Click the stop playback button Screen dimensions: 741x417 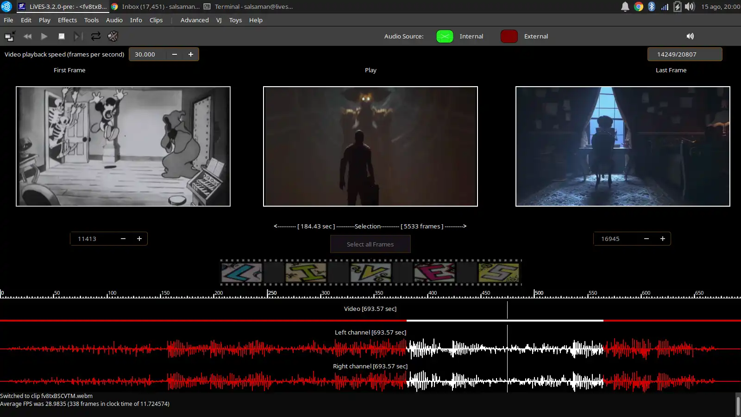tap(61, 36)
